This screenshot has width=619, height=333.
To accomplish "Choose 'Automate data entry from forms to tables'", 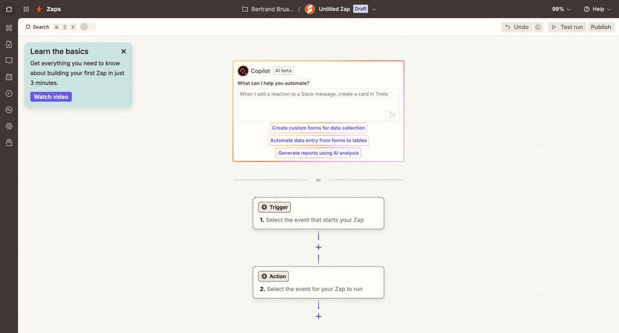I will [x=318, y=140].
